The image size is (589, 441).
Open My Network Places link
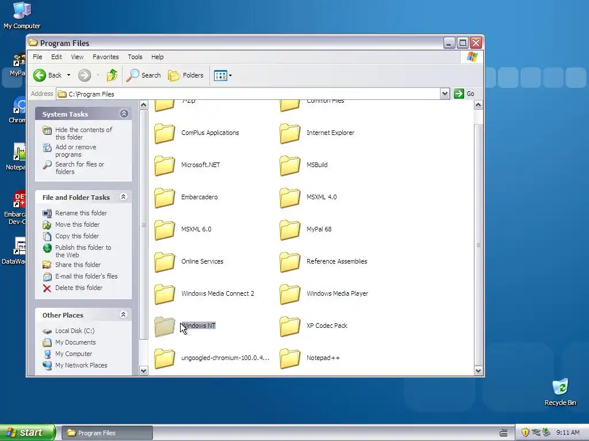(x=81, y=365)
